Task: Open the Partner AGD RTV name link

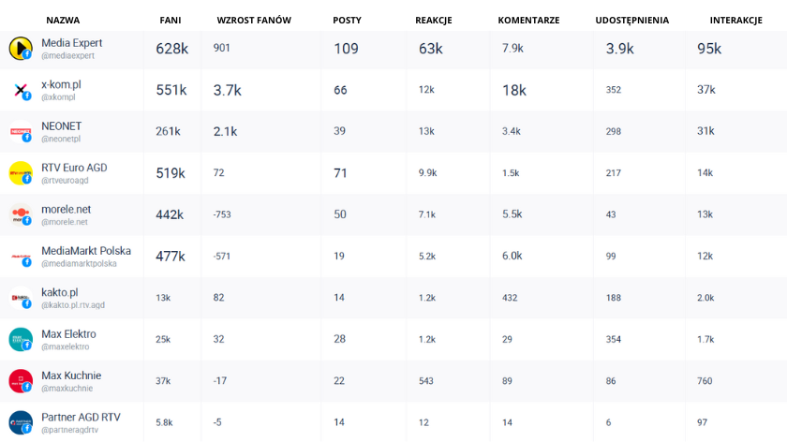Action: [x=81, y=417]
